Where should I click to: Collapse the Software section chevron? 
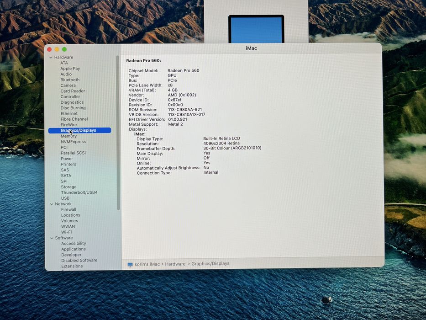(52, 238)
